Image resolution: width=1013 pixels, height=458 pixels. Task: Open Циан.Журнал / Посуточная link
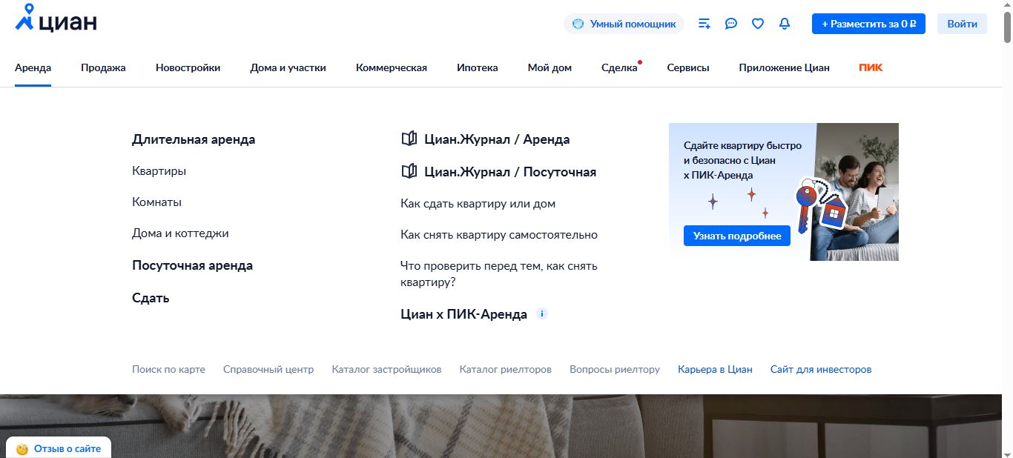498,172
